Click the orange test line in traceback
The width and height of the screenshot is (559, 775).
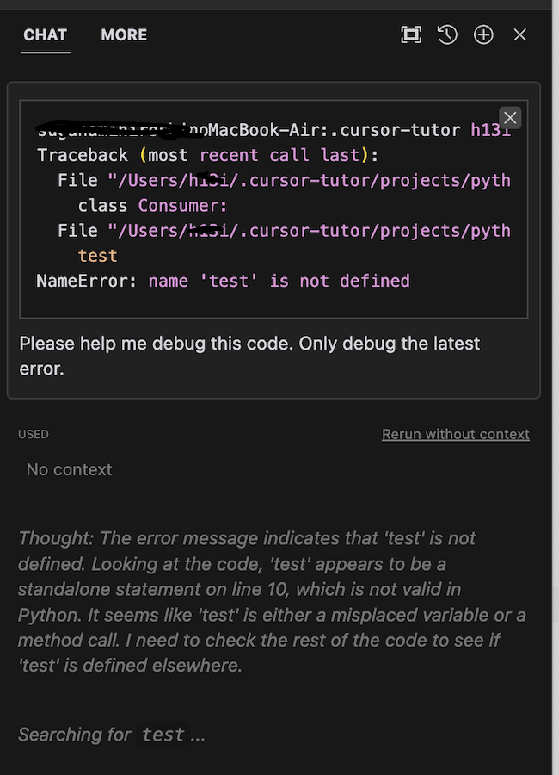tap(98, 256)
